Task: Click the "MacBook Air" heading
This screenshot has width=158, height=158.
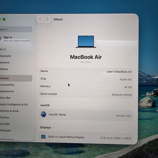Action: click(x=86, y=57)
